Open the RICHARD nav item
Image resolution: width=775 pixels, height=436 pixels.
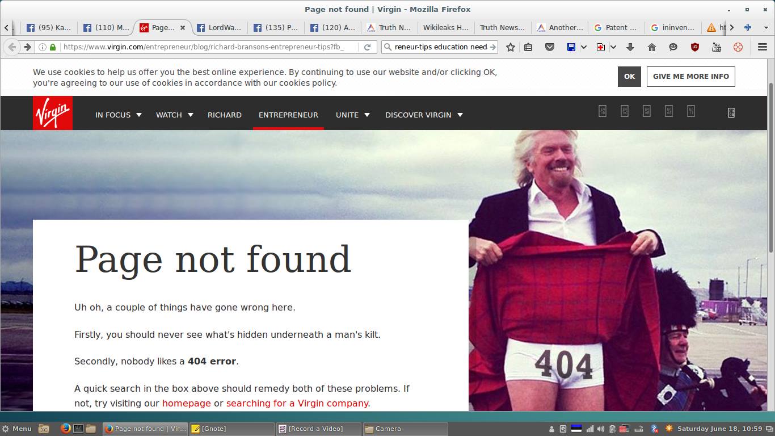coord(225,115)
